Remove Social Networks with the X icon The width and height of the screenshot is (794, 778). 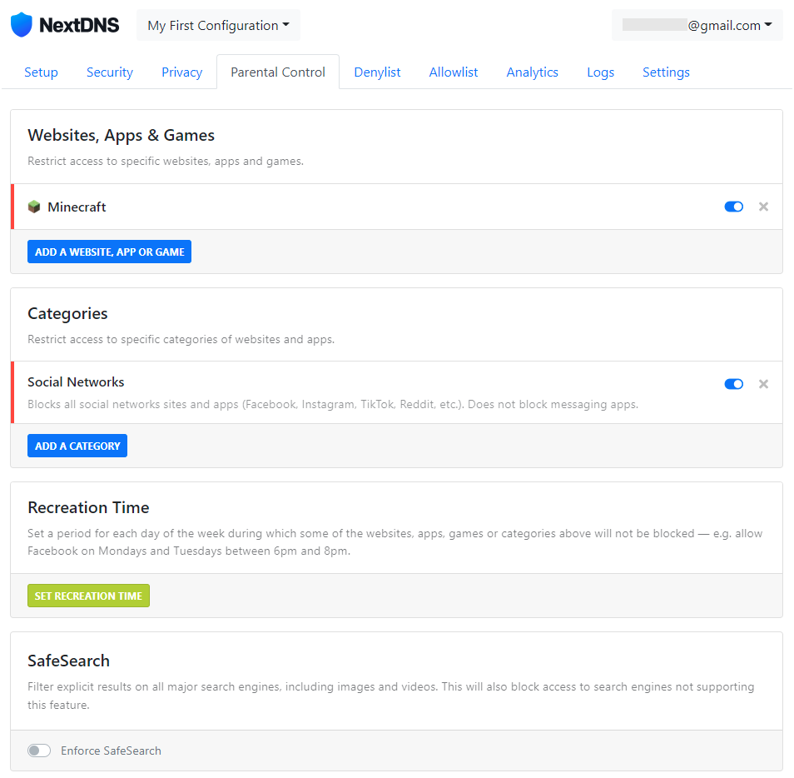(763, 384)
